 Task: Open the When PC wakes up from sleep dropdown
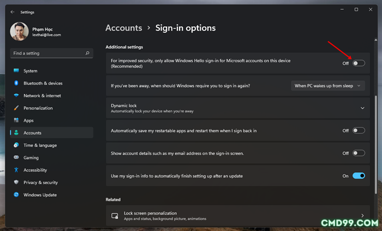pos(328,86)
